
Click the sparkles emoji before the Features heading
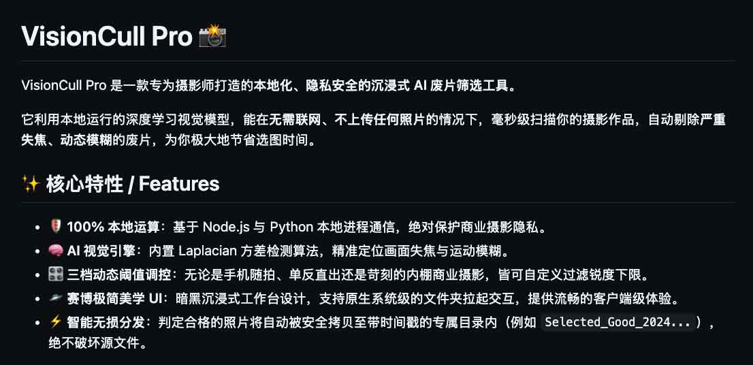click(30, 184)
